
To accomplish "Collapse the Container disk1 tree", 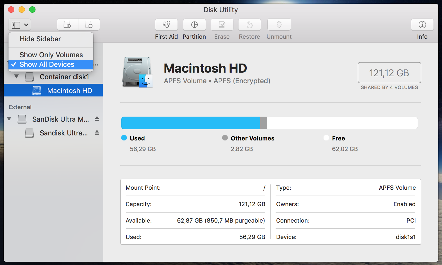I will click(x=16, y=77).
